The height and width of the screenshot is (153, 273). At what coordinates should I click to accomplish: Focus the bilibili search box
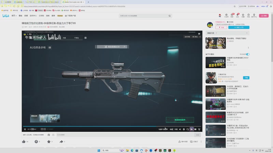(144, 16)
